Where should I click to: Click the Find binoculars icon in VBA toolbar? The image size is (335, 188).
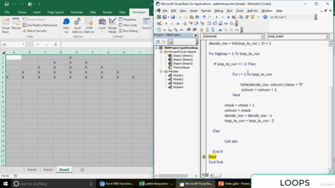coord(197,17)
